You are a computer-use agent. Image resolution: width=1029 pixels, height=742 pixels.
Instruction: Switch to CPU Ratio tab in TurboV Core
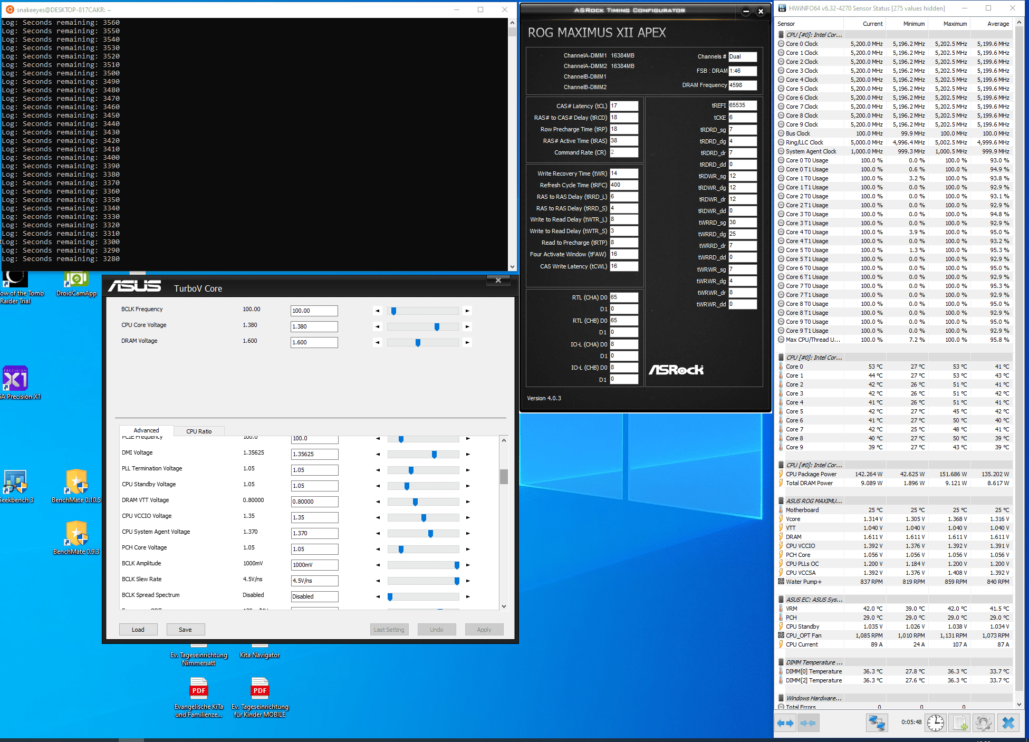[199, 431]
